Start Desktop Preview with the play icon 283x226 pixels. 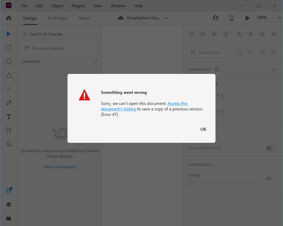click(247, 18)
